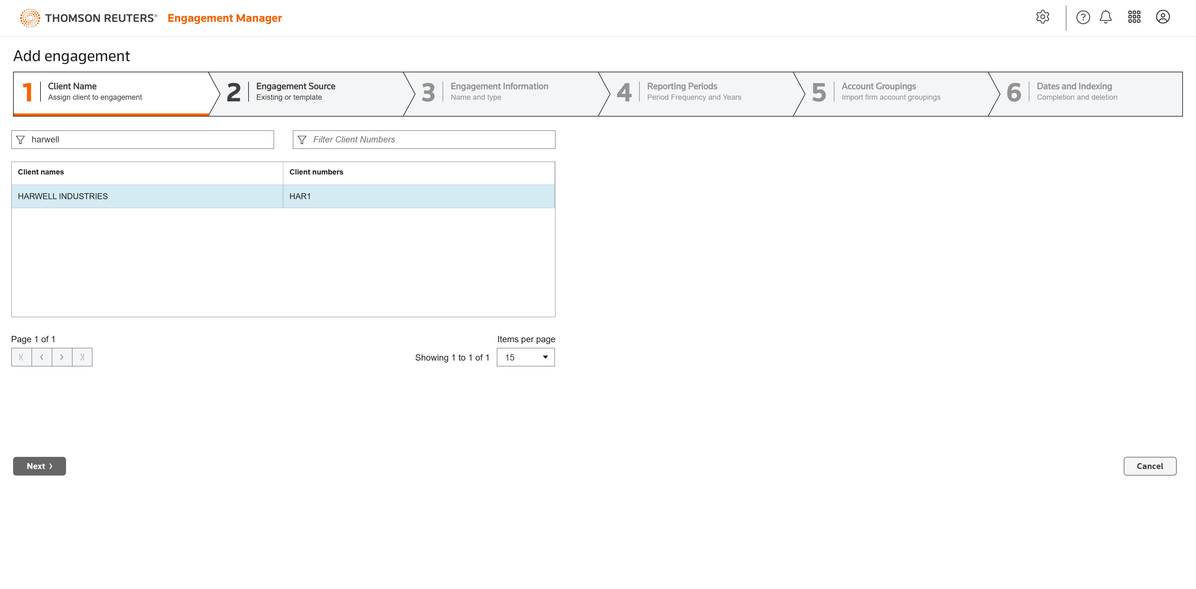
Task: Open the user profile icon
Action: pyautogui.click(x=1162, y=17)
